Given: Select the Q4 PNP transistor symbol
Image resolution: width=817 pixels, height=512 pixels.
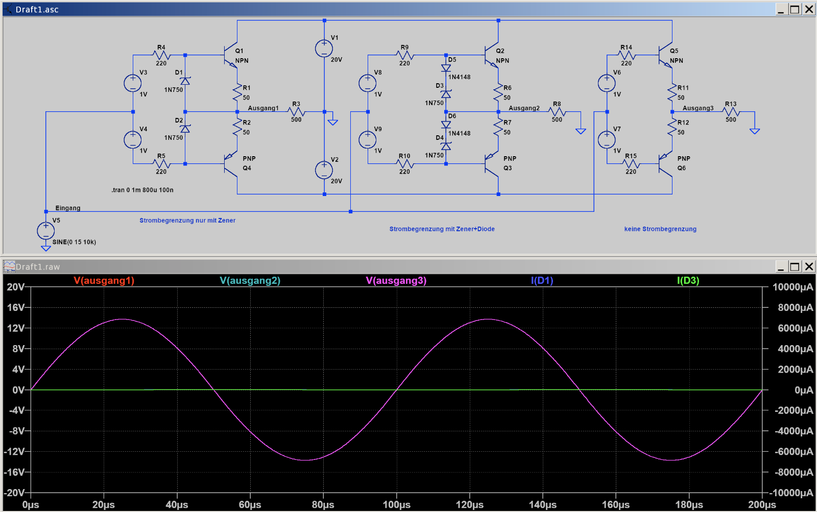Looking at the screenshot, I should coord(231,163).
